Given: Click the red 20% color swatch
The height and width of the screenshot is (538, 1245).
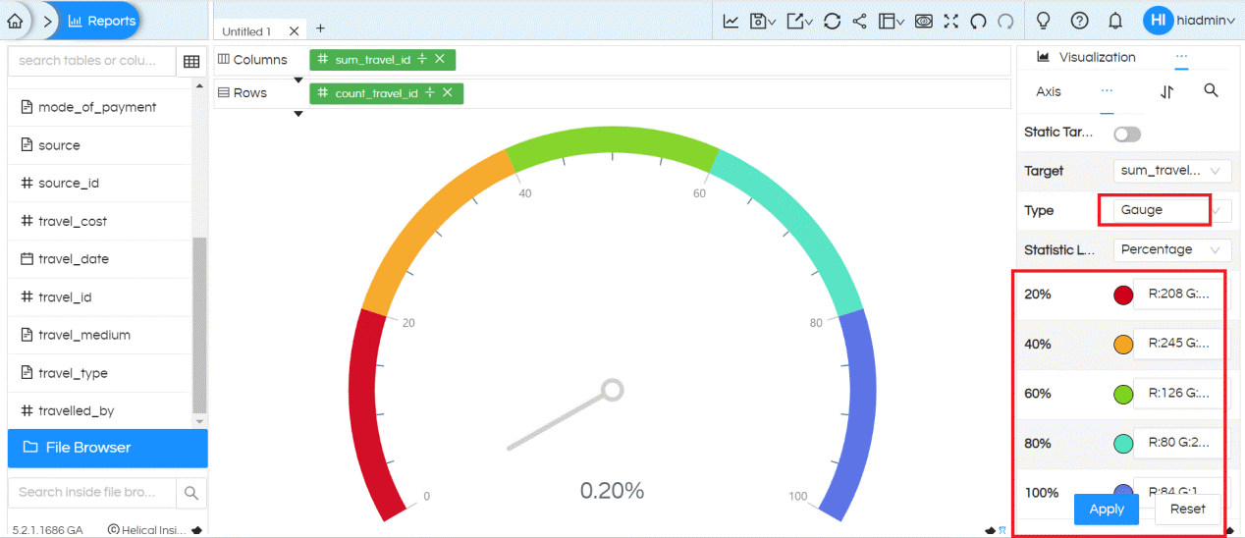Looking at the screenshot, I should 1123,295.
